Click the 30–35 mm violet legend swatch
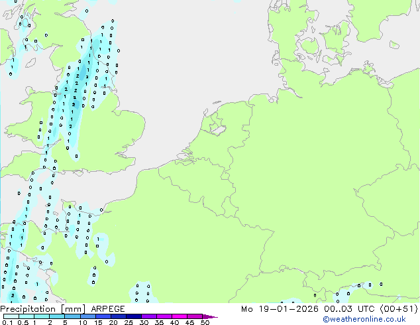Screen dimensions: 420x325 [x=148, y=316]
